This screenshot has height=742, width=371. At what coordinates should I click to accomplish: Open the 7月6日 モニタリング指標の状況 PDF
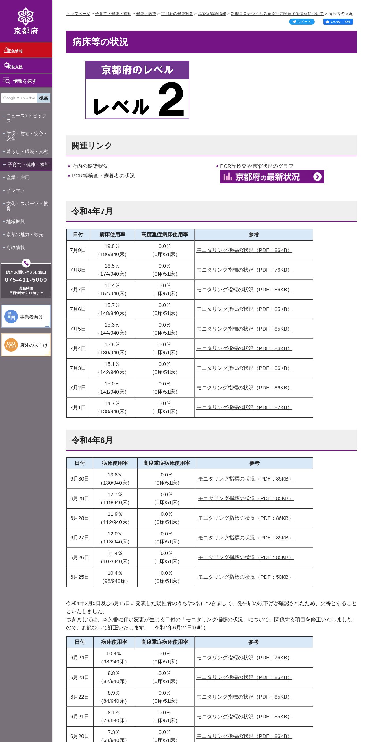tap(244, 309)
